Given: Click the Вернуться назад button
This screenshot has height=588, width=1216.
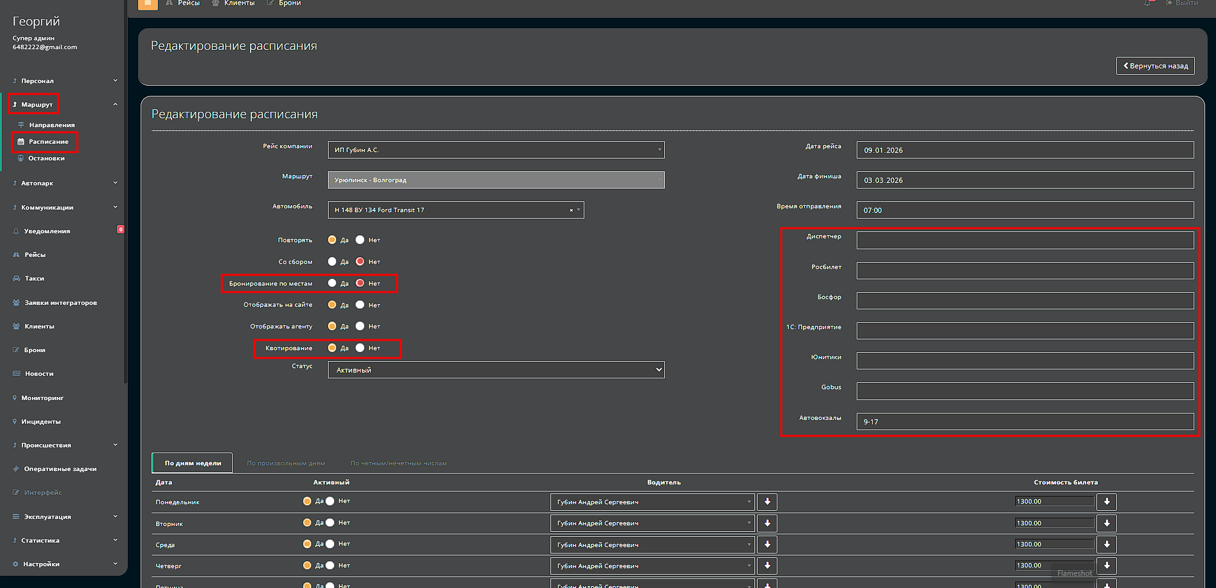Looking at the screenshot, I should pos(1155,66).
